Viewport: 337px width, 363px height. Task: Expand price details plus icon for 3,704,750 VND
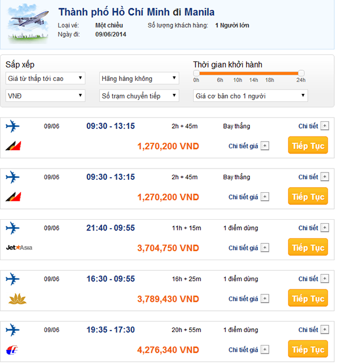click(265, 248)
